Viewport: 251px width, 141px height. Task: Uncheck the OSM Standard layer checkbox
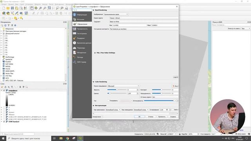click(x=4, y=122)
